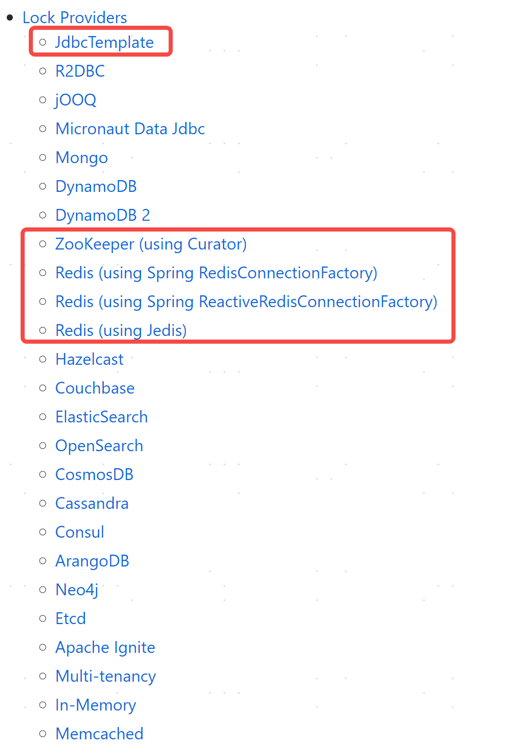Select the DynamoDB 2 link

102,215
